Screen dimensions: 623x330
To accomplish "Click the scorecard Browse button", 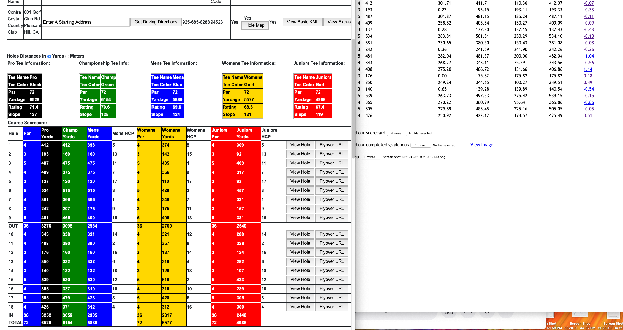I will pyautogui.click(x=397, y=133).
